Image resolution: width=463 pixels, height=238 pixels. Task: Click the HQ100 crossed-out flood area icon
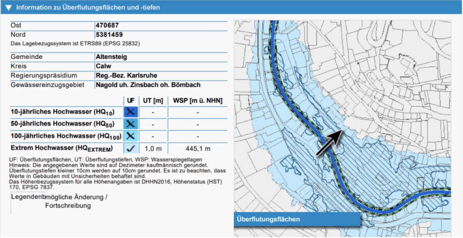[x=131, y=136]
